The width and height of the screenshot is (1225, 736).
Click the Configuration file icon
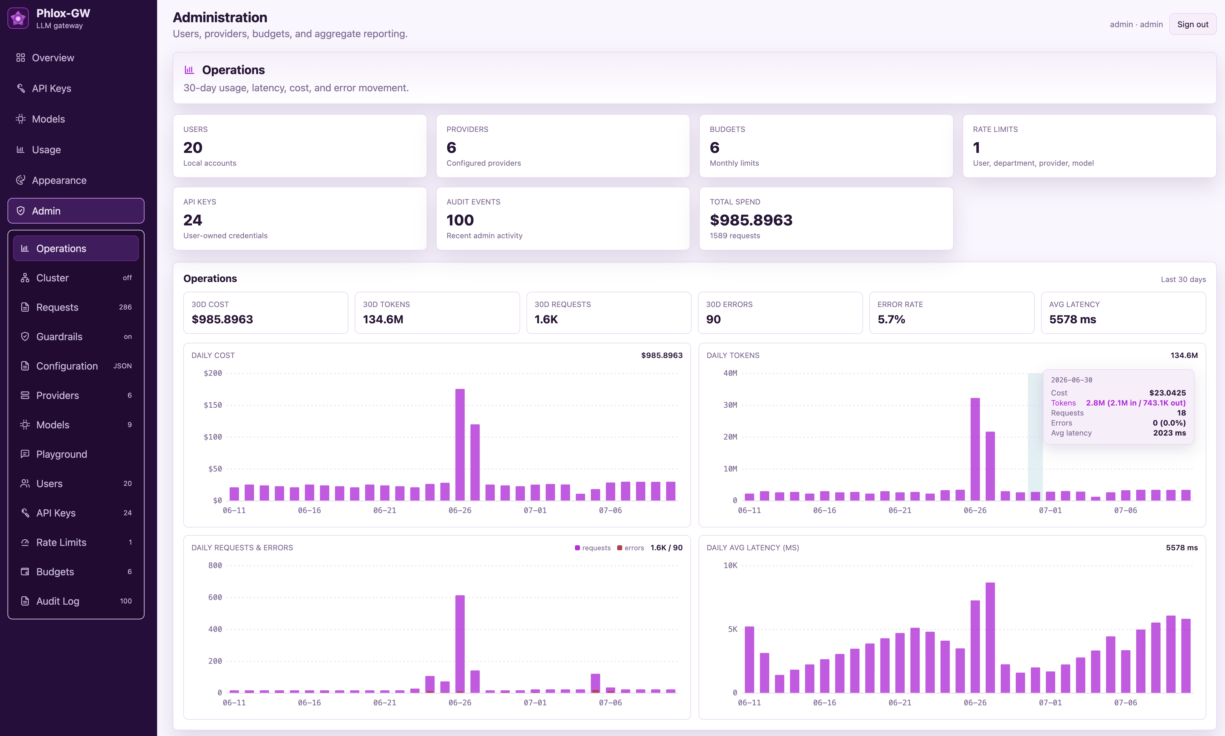pyautogui.click(x=25, y=366)
